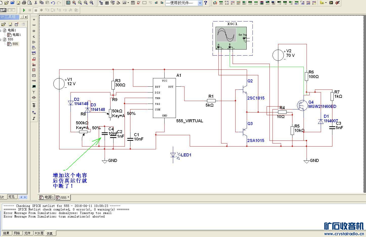Image resolution: width=366 pixels, height=237 pixels.
Task: Stop the simulation
Action: tap(36, 10)
